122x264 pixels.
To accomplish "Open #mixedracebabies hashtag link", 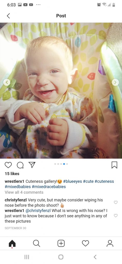I will tap(49, 187).
